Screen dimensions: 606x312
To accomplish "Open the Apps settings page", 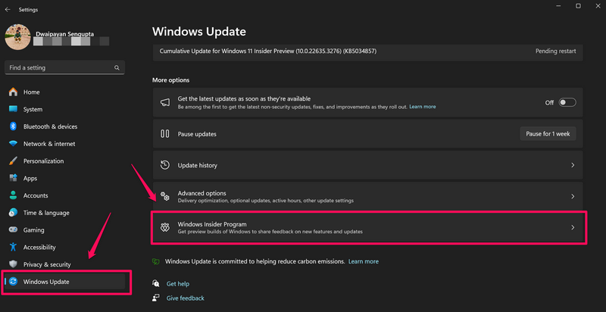I will click(x=30, y=179).
